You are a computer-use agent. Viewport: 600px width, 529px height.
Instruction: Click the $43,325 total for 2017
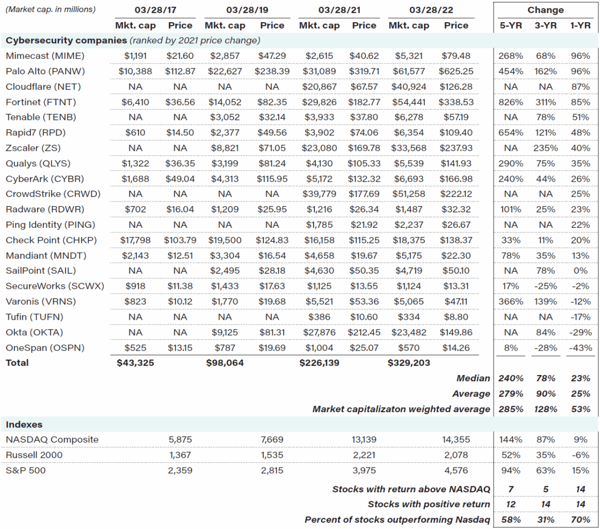point(135,363)
